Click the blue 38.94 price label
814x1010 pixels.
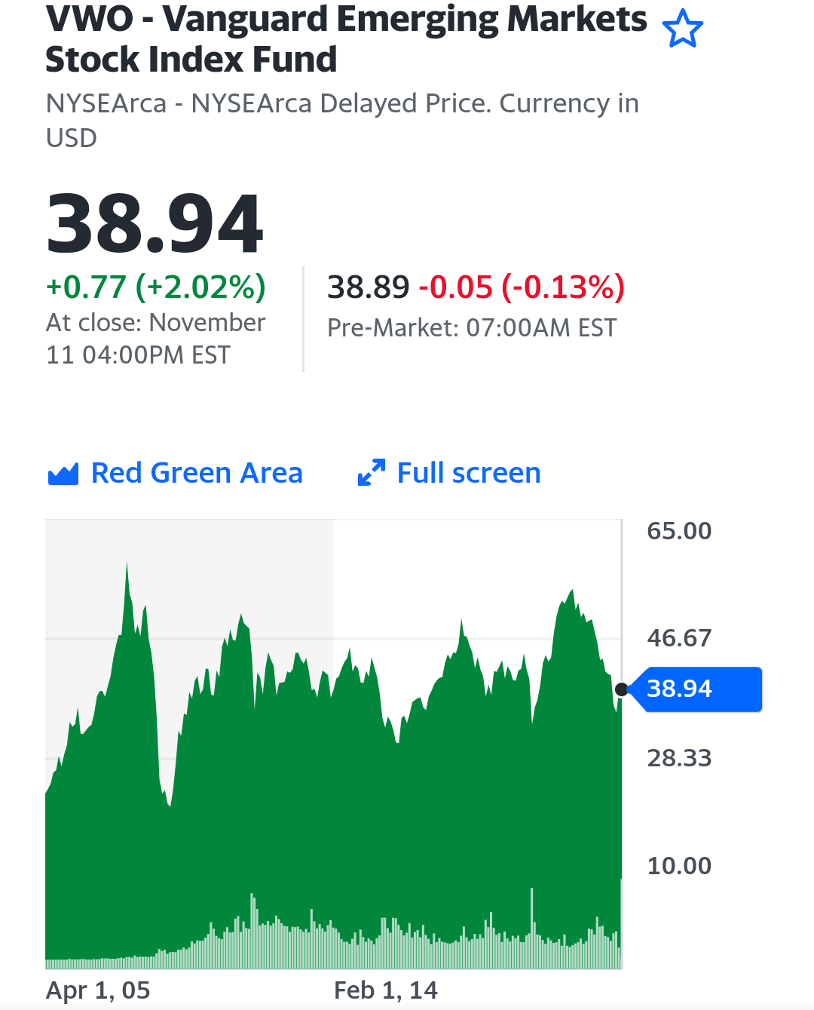point(694,689)
